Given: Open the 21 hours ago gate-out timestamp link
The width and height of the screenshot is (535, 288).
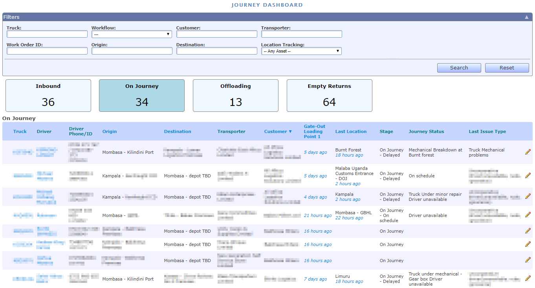Looking at the screenshot, I should click(317, 215).
